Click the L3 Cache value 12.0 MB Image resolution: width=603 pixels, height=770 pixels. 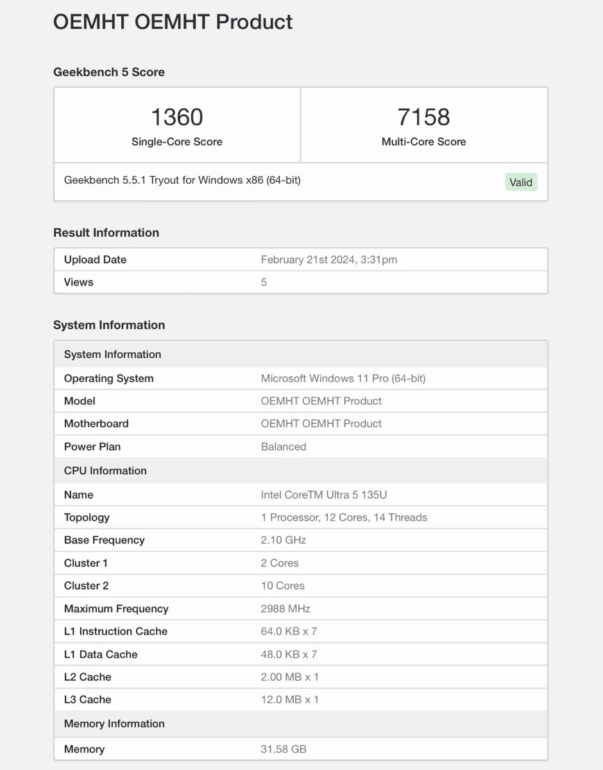pyautogui.click(x=289, y=699)
